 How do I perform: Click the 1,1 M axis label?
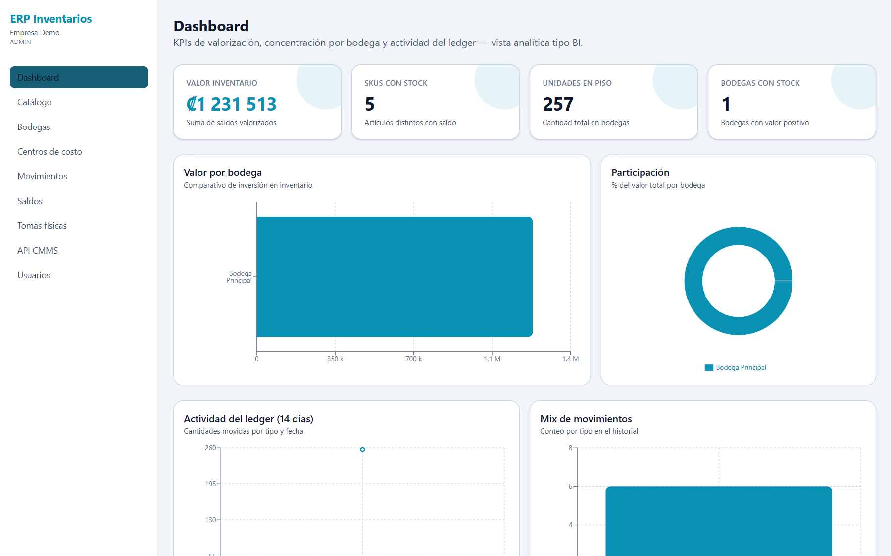(492, 359)
